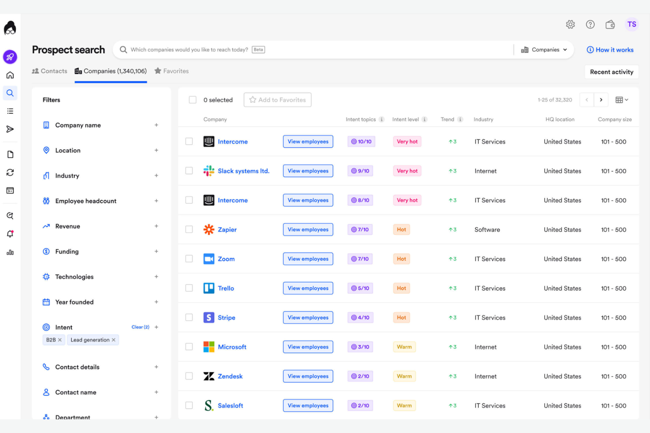Image resolution: width=650 pixels, height=433 pixels.
Task: Open the notifications bell icon
Action: coord(10,234)
